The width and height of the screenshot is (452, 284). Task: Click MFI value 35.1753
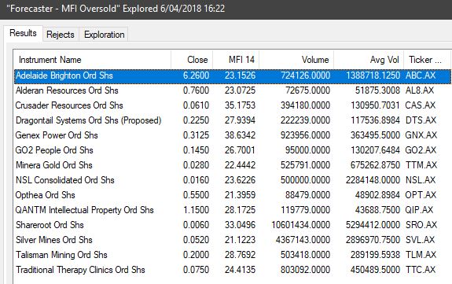point(240,105)
